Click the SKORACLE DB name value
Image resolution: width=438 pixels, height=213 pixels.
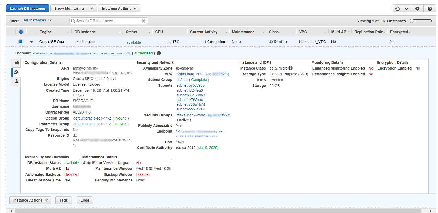click(x=83, y=101)
